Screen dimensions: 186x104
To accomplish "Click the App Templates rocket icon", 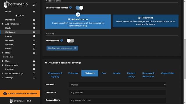I will (x=34, y=24).
